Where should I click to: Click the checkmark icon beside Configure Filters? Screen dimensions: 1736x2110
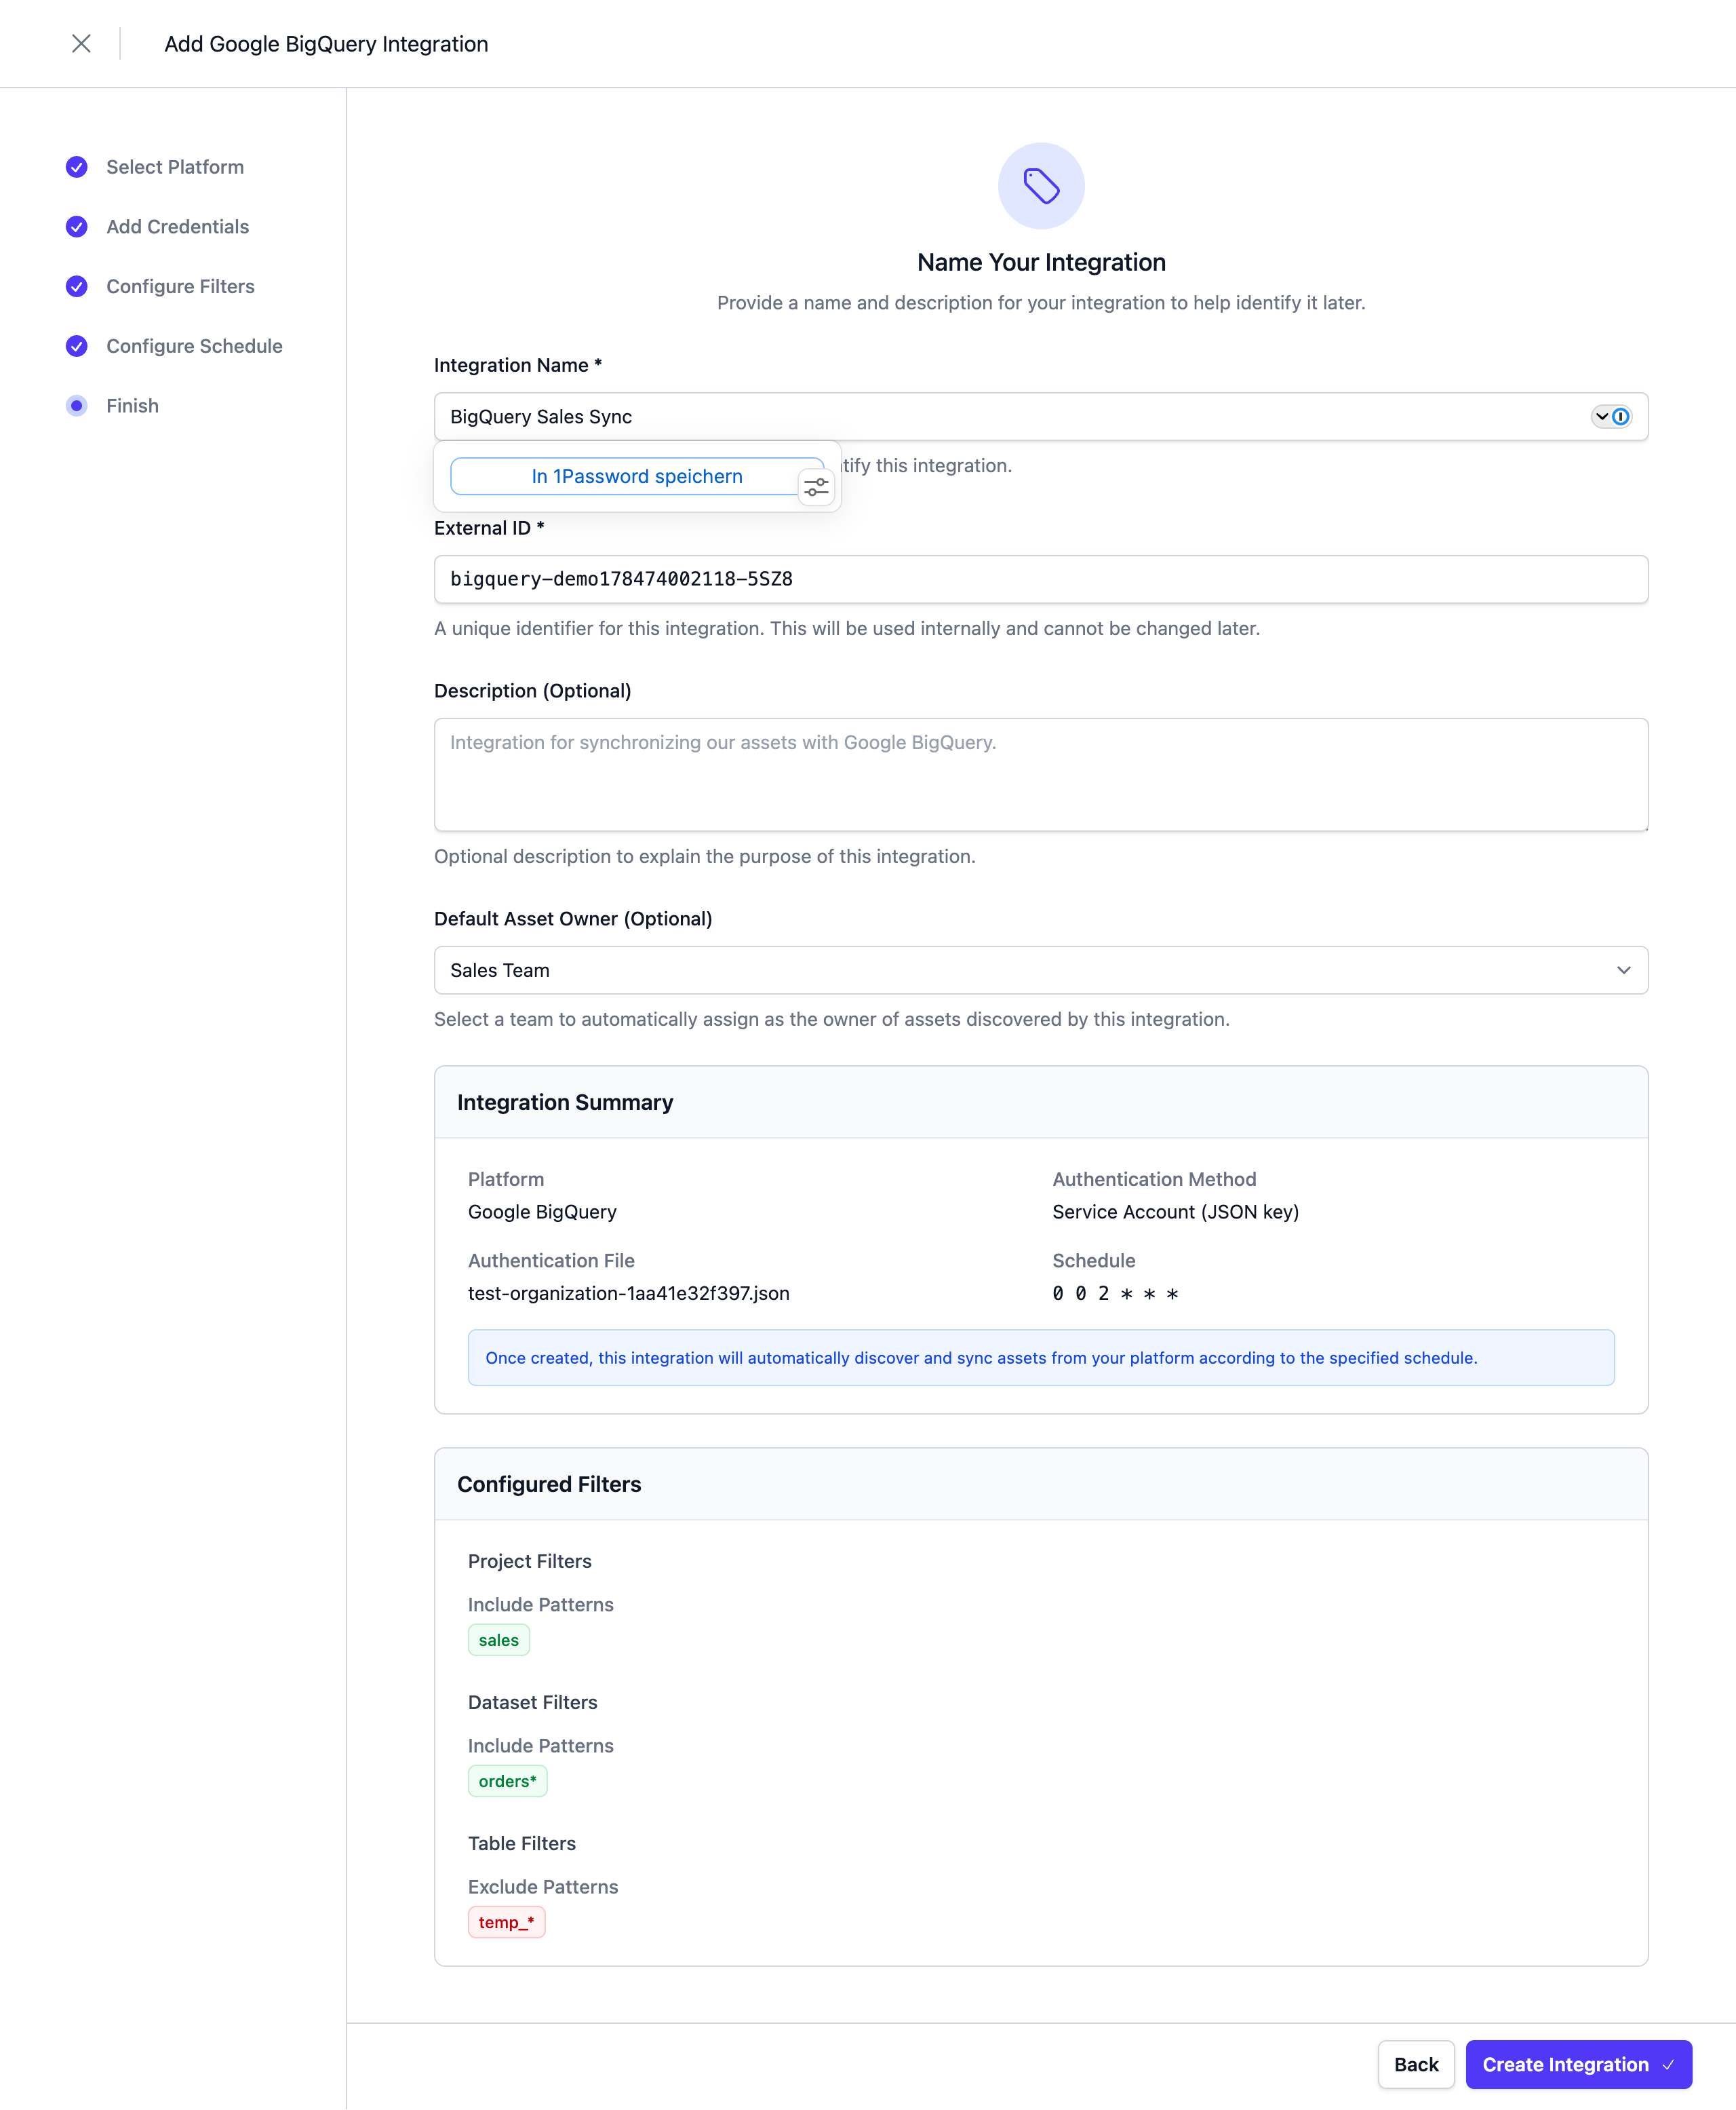[x=77, y=286]
